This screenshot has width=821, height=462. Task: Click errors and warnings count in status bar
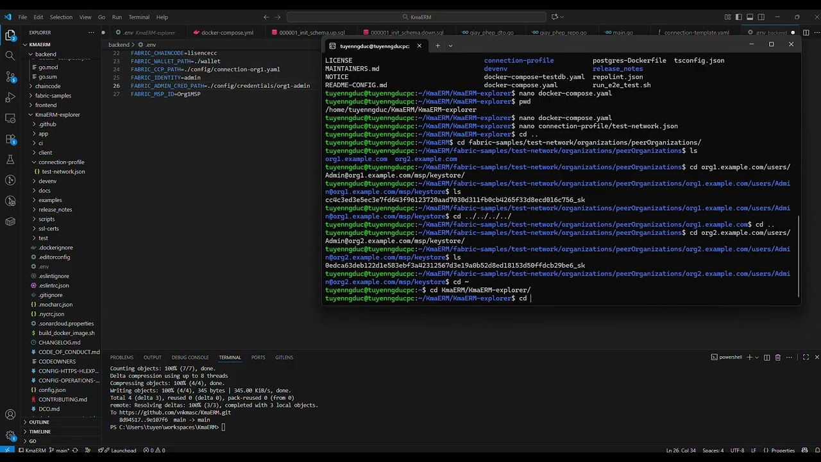tap(155, 450)
